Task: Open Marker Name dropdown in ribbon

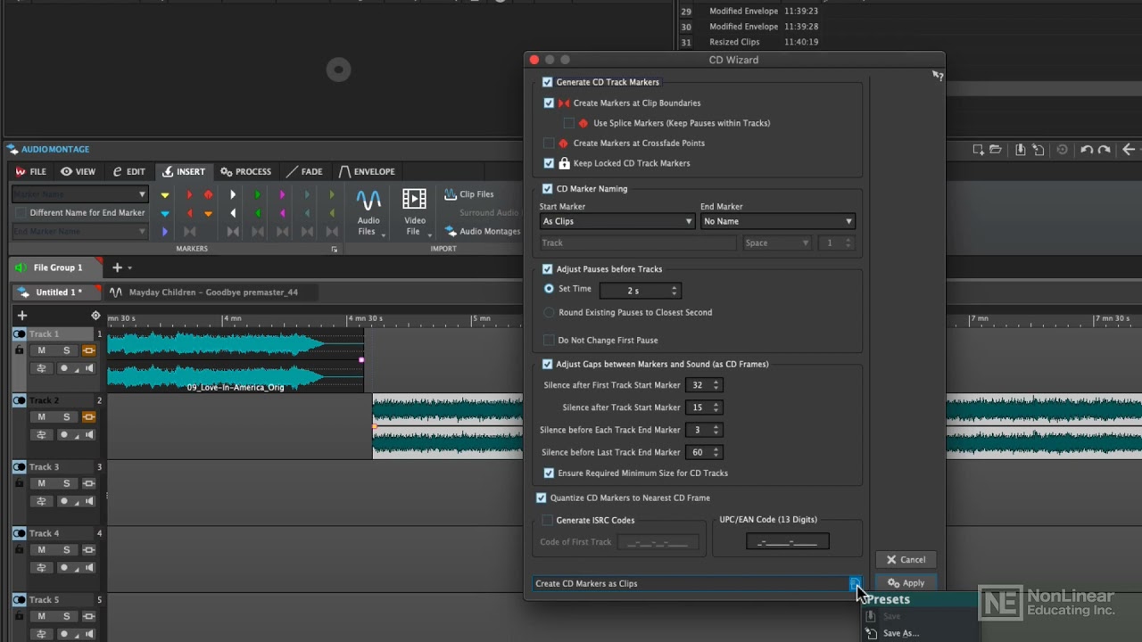Action: click(x=79, y=194)
